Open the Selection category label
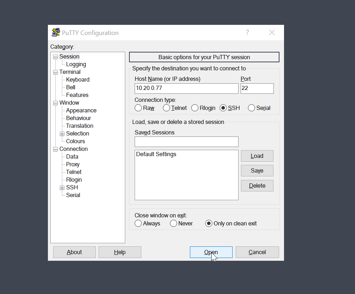The height and width of the screenshot is (294, 355). tap(77, 133)
